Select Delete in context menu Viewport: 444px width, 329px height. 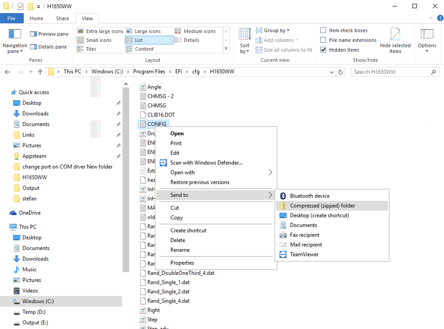[x=216, y=240]
